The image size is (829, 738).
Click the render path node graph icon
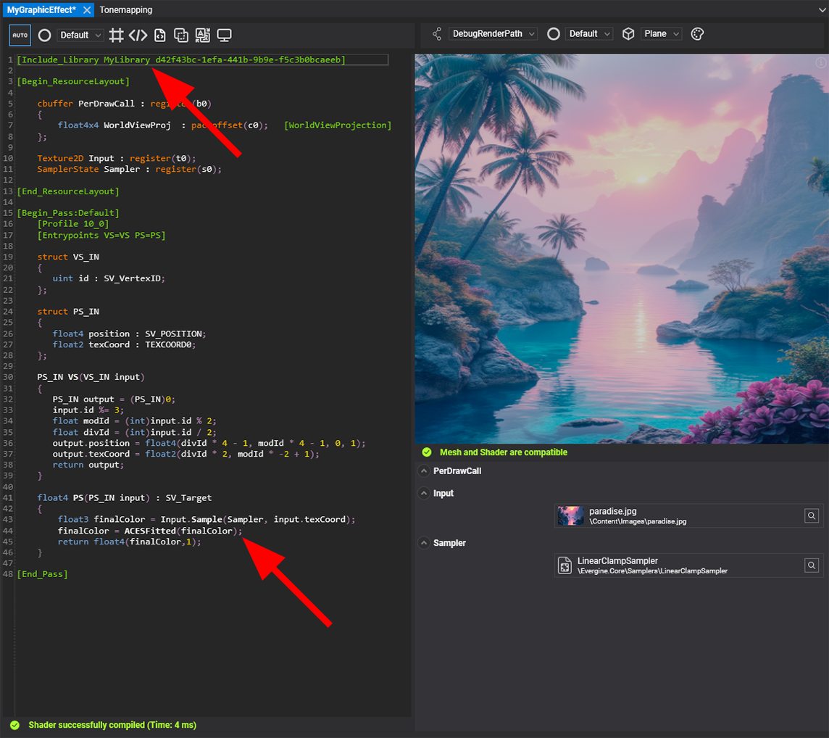[x=436, y=34]
